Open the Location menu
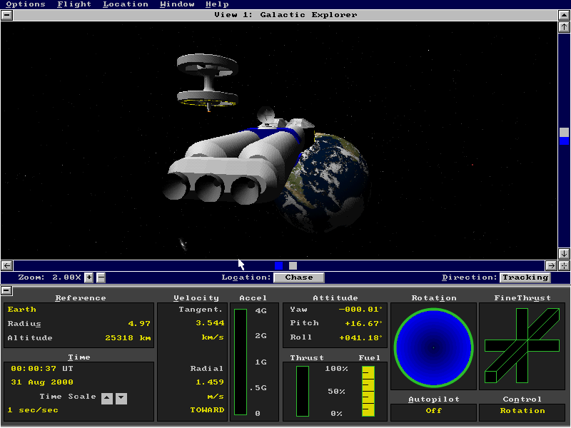571x428 pixels. (126, 4)
